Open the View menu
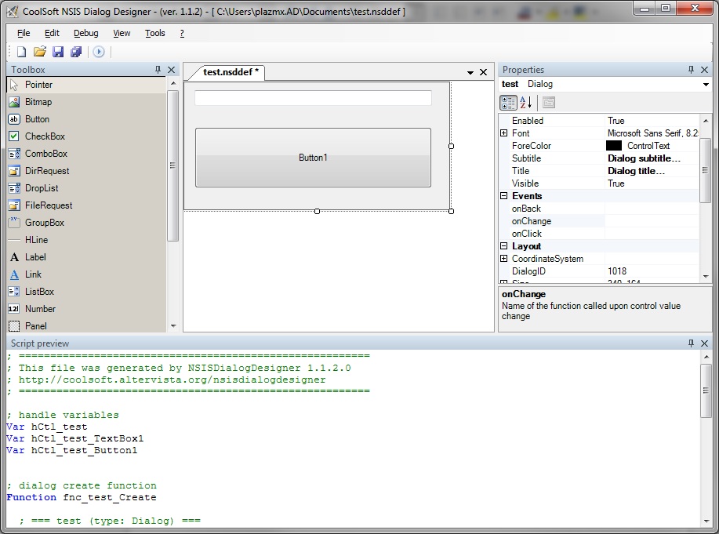 tap(122, 33)
